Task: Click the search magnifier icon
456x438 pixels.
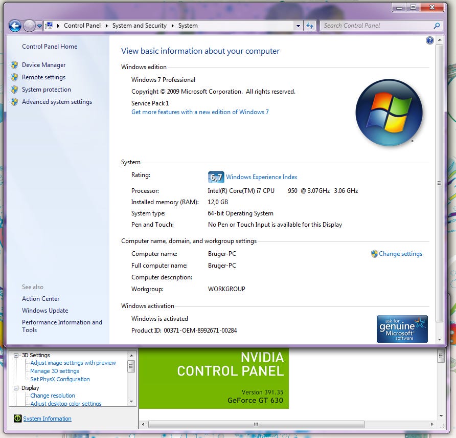Action: (437, 26)
